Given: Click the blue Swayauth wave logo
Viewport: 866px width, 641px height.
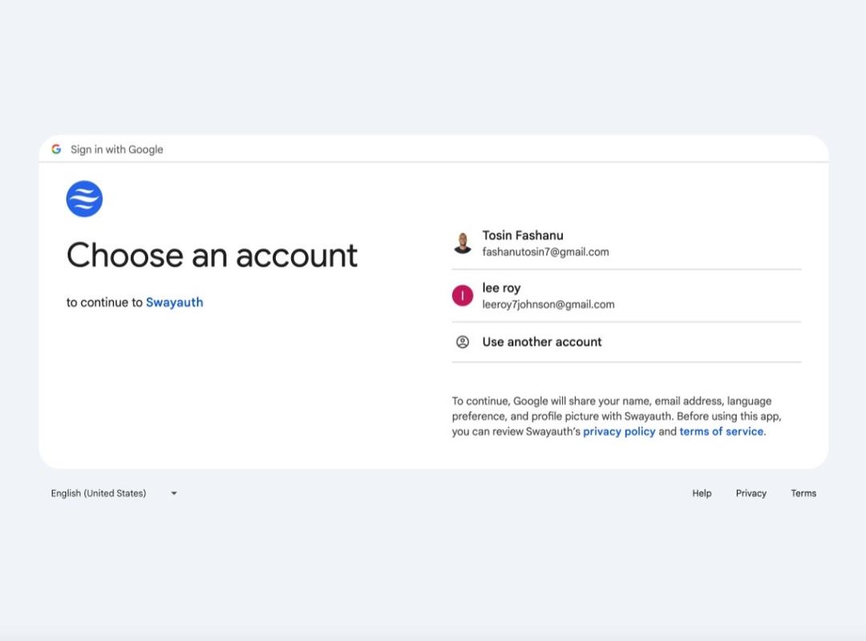Looking at the screenshot, I should [84, 199].
